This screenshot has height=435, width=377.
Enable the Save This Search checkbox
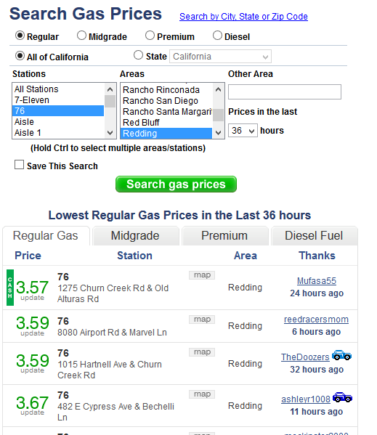click(x=19, y=165)
